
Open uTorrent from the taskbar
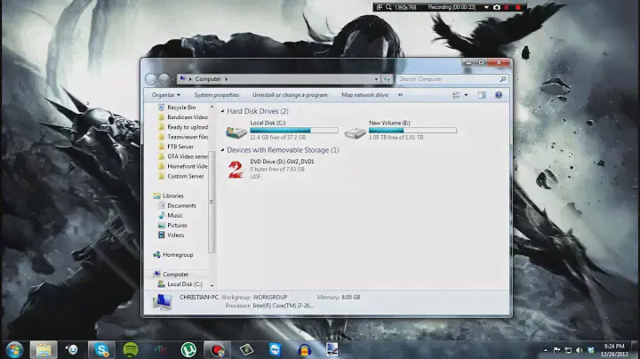[x=187, y=348]
